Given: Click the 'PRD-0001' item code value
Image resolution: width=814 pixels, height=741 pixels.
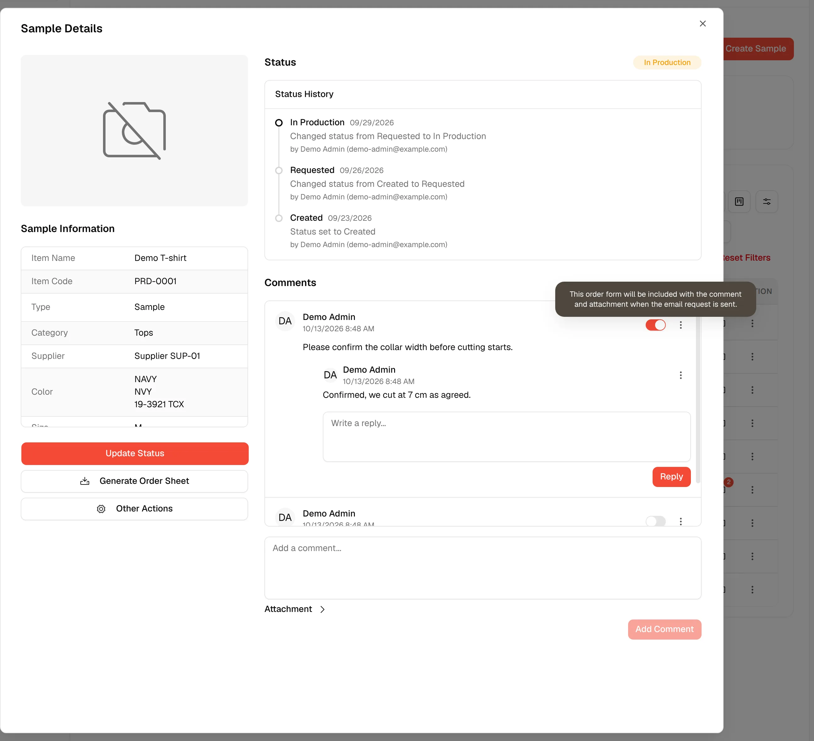Looking at the screenshot, I should tap(155, 281).
